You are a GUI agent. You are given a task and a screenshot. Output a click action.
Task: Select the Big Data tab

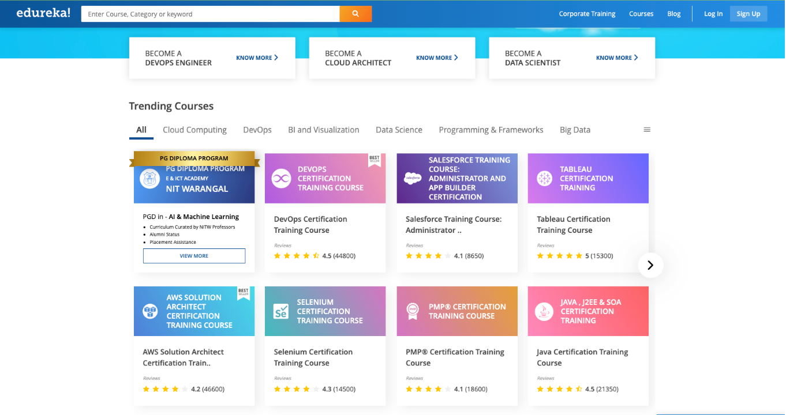tap(575, 130)
